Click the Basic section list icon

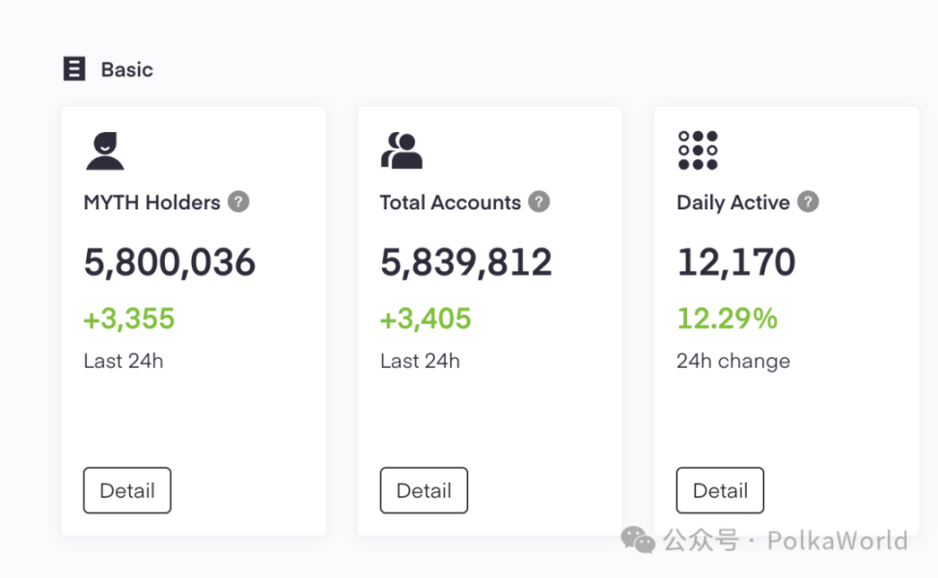pyautogui.click(x=74, y=69)
